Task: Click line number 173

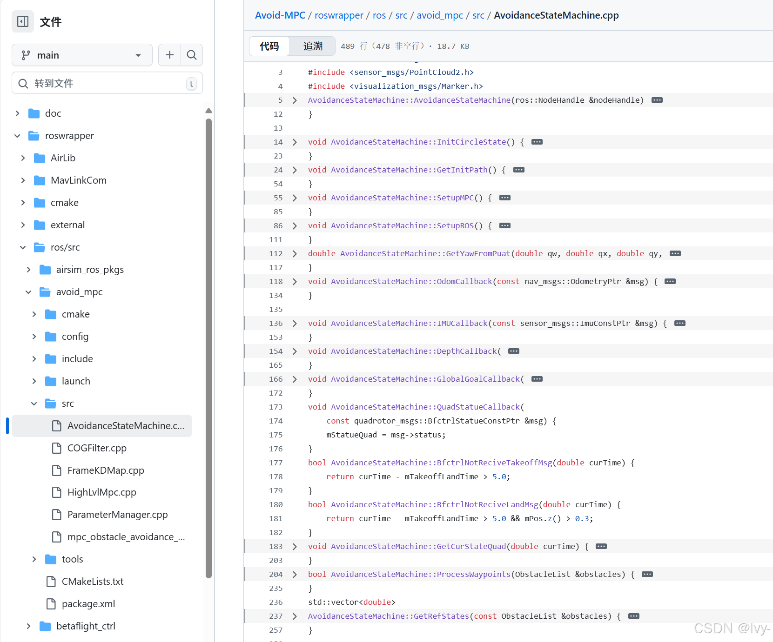Action: [x=276, y=407]
